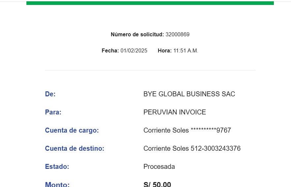
Task: Click the green header bar
Action: pyautogui.click(x=150, y=3)
